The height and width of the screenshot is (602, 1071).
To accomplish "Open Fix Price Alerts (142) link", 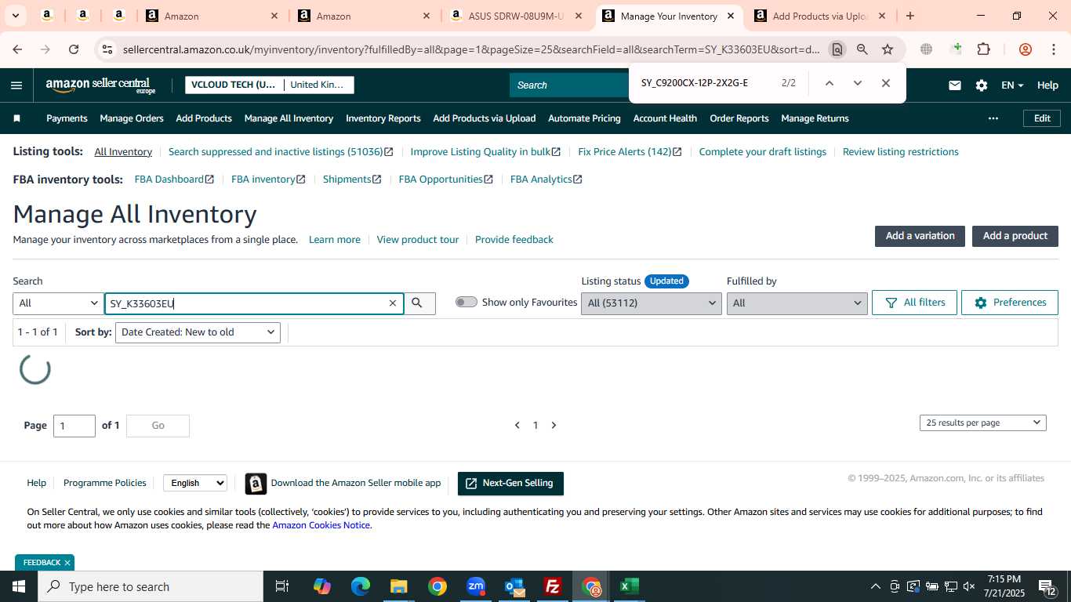I will 630,152.
